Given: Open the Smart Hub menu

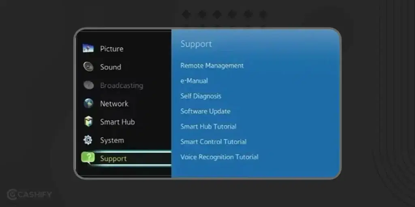Looking at the screenshot, I should 117,122.
